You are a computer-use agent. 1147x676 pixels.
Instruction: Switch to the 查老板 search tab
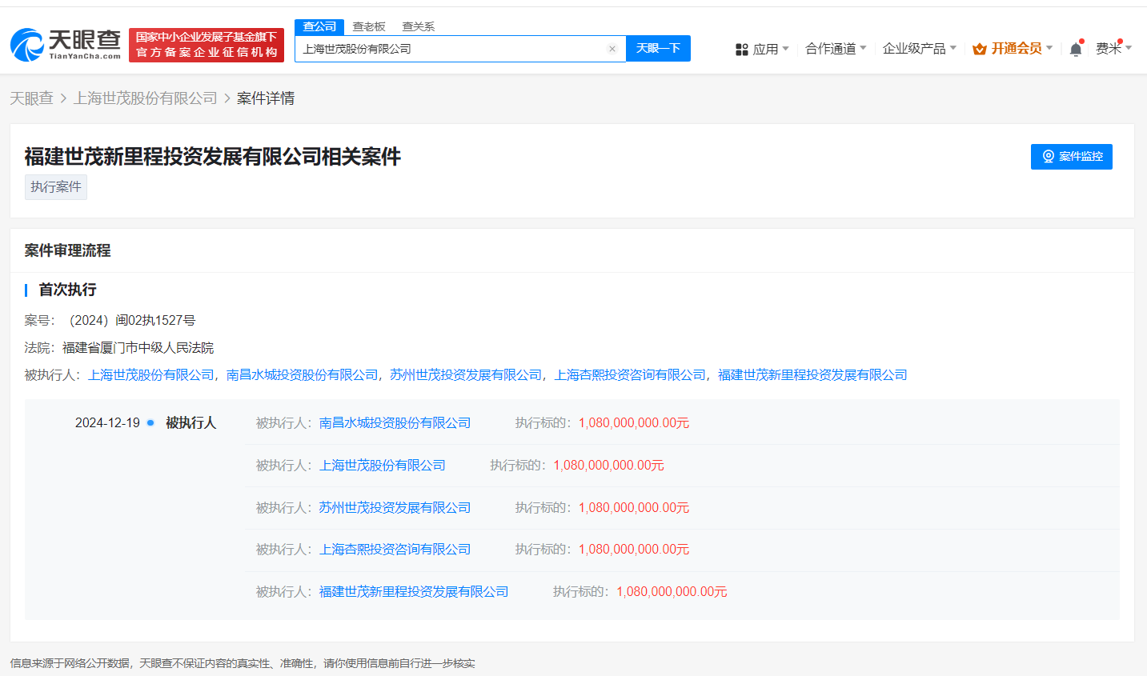pos(369,26)
